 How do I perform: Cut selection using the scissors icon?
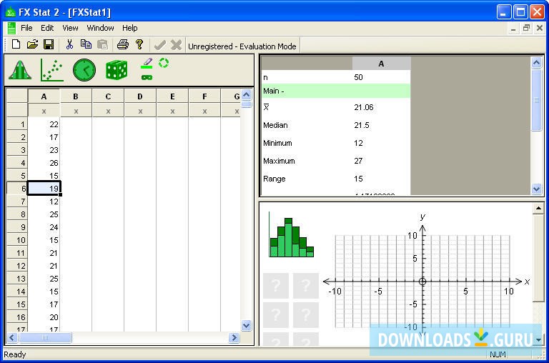pyautogui.click(x=69, y=44)
